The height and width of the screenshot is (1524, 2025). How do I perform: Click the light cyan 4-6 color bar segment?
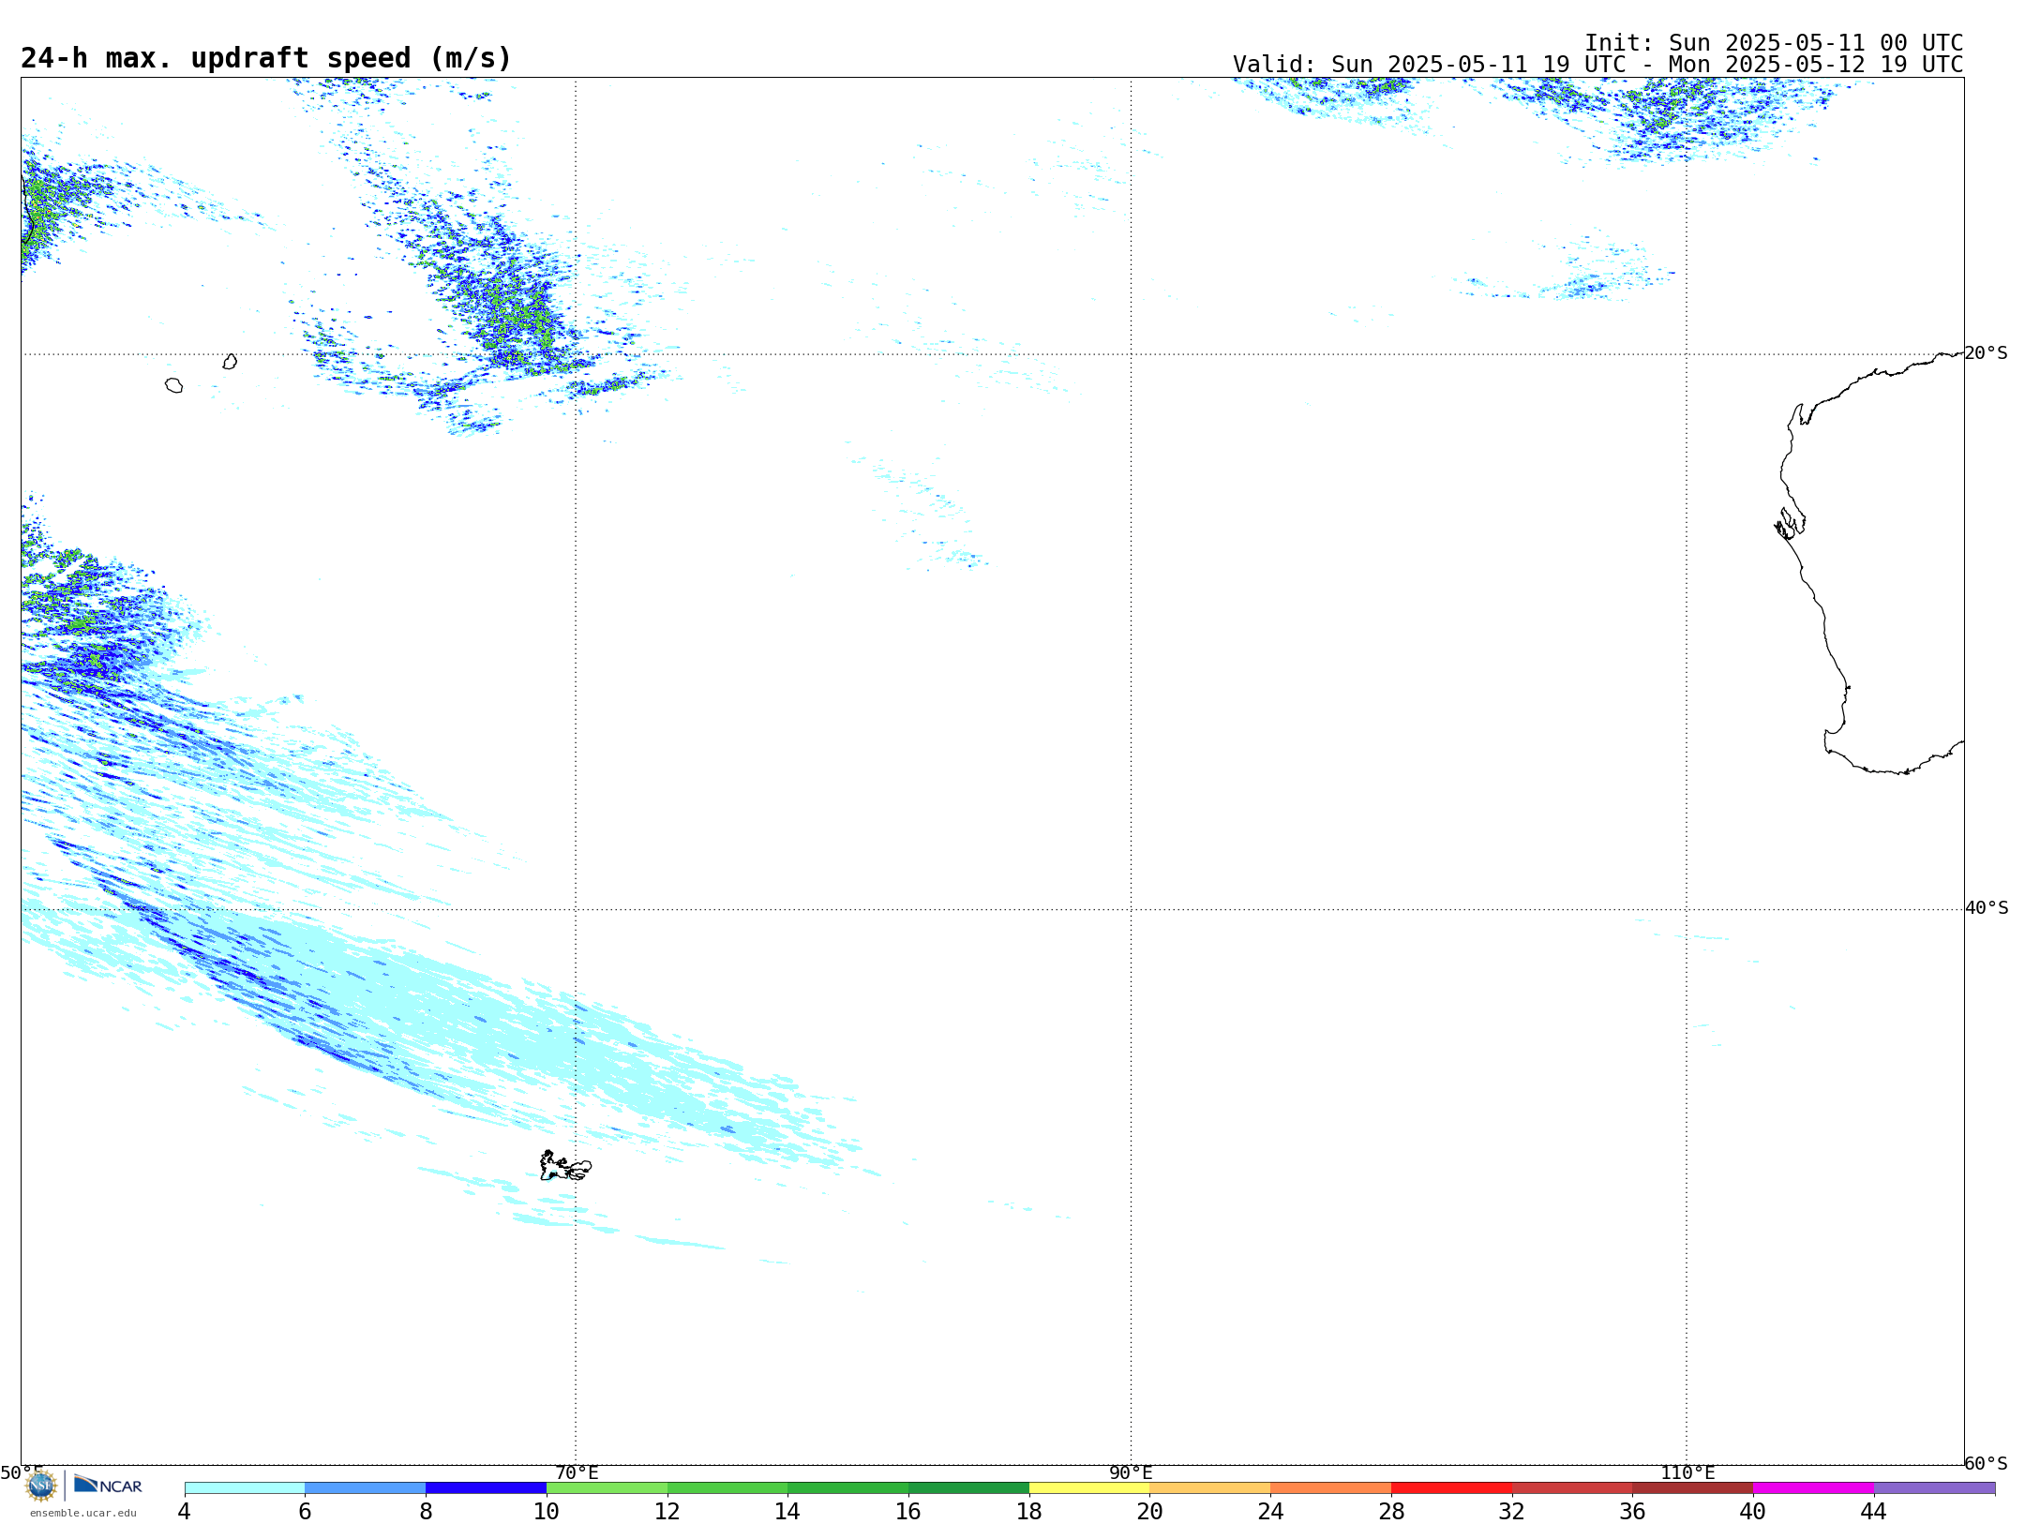(x=245, y=1488)
